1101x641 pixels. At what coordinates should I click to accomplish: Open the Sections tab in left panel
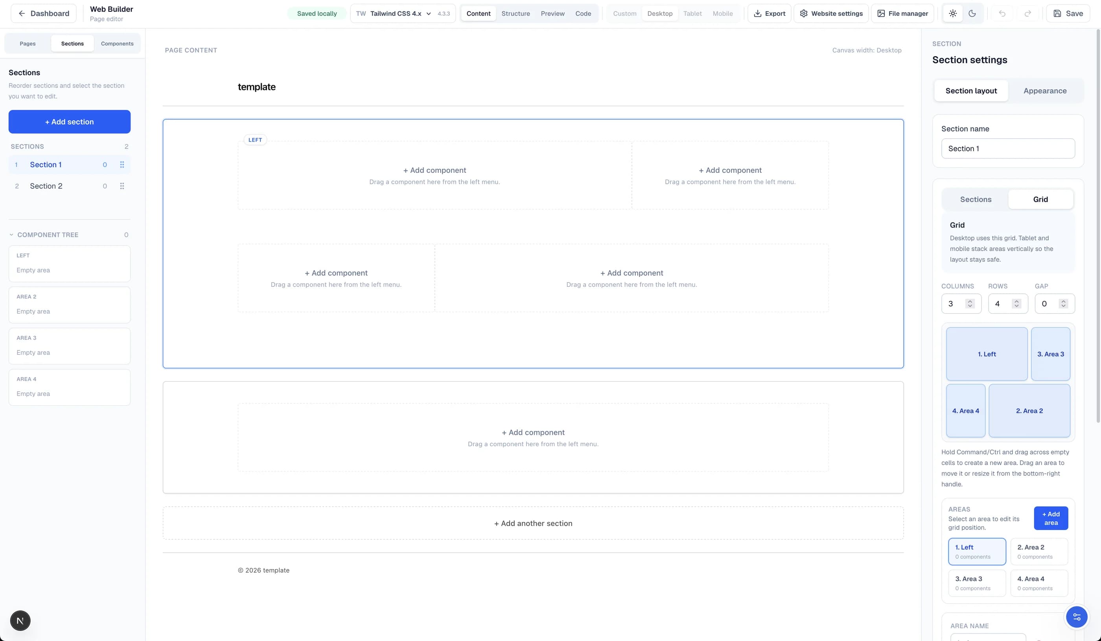tap(72, 44)
